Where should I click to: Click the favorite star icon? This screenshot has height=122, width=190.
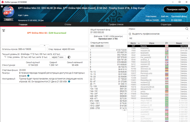(2, 7)
